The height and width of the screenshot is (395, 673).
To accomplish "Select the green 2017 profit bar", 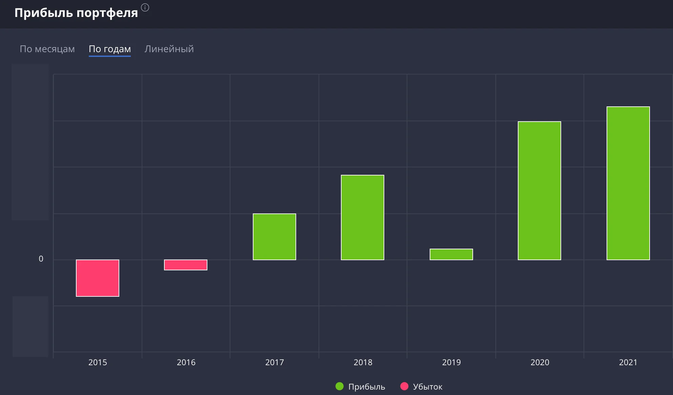I will click(274, 237).
